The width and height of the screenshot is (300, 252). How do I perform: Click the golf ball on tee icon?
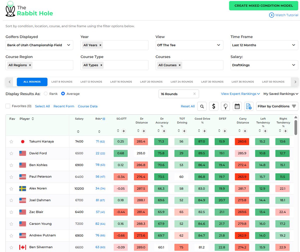225,106
